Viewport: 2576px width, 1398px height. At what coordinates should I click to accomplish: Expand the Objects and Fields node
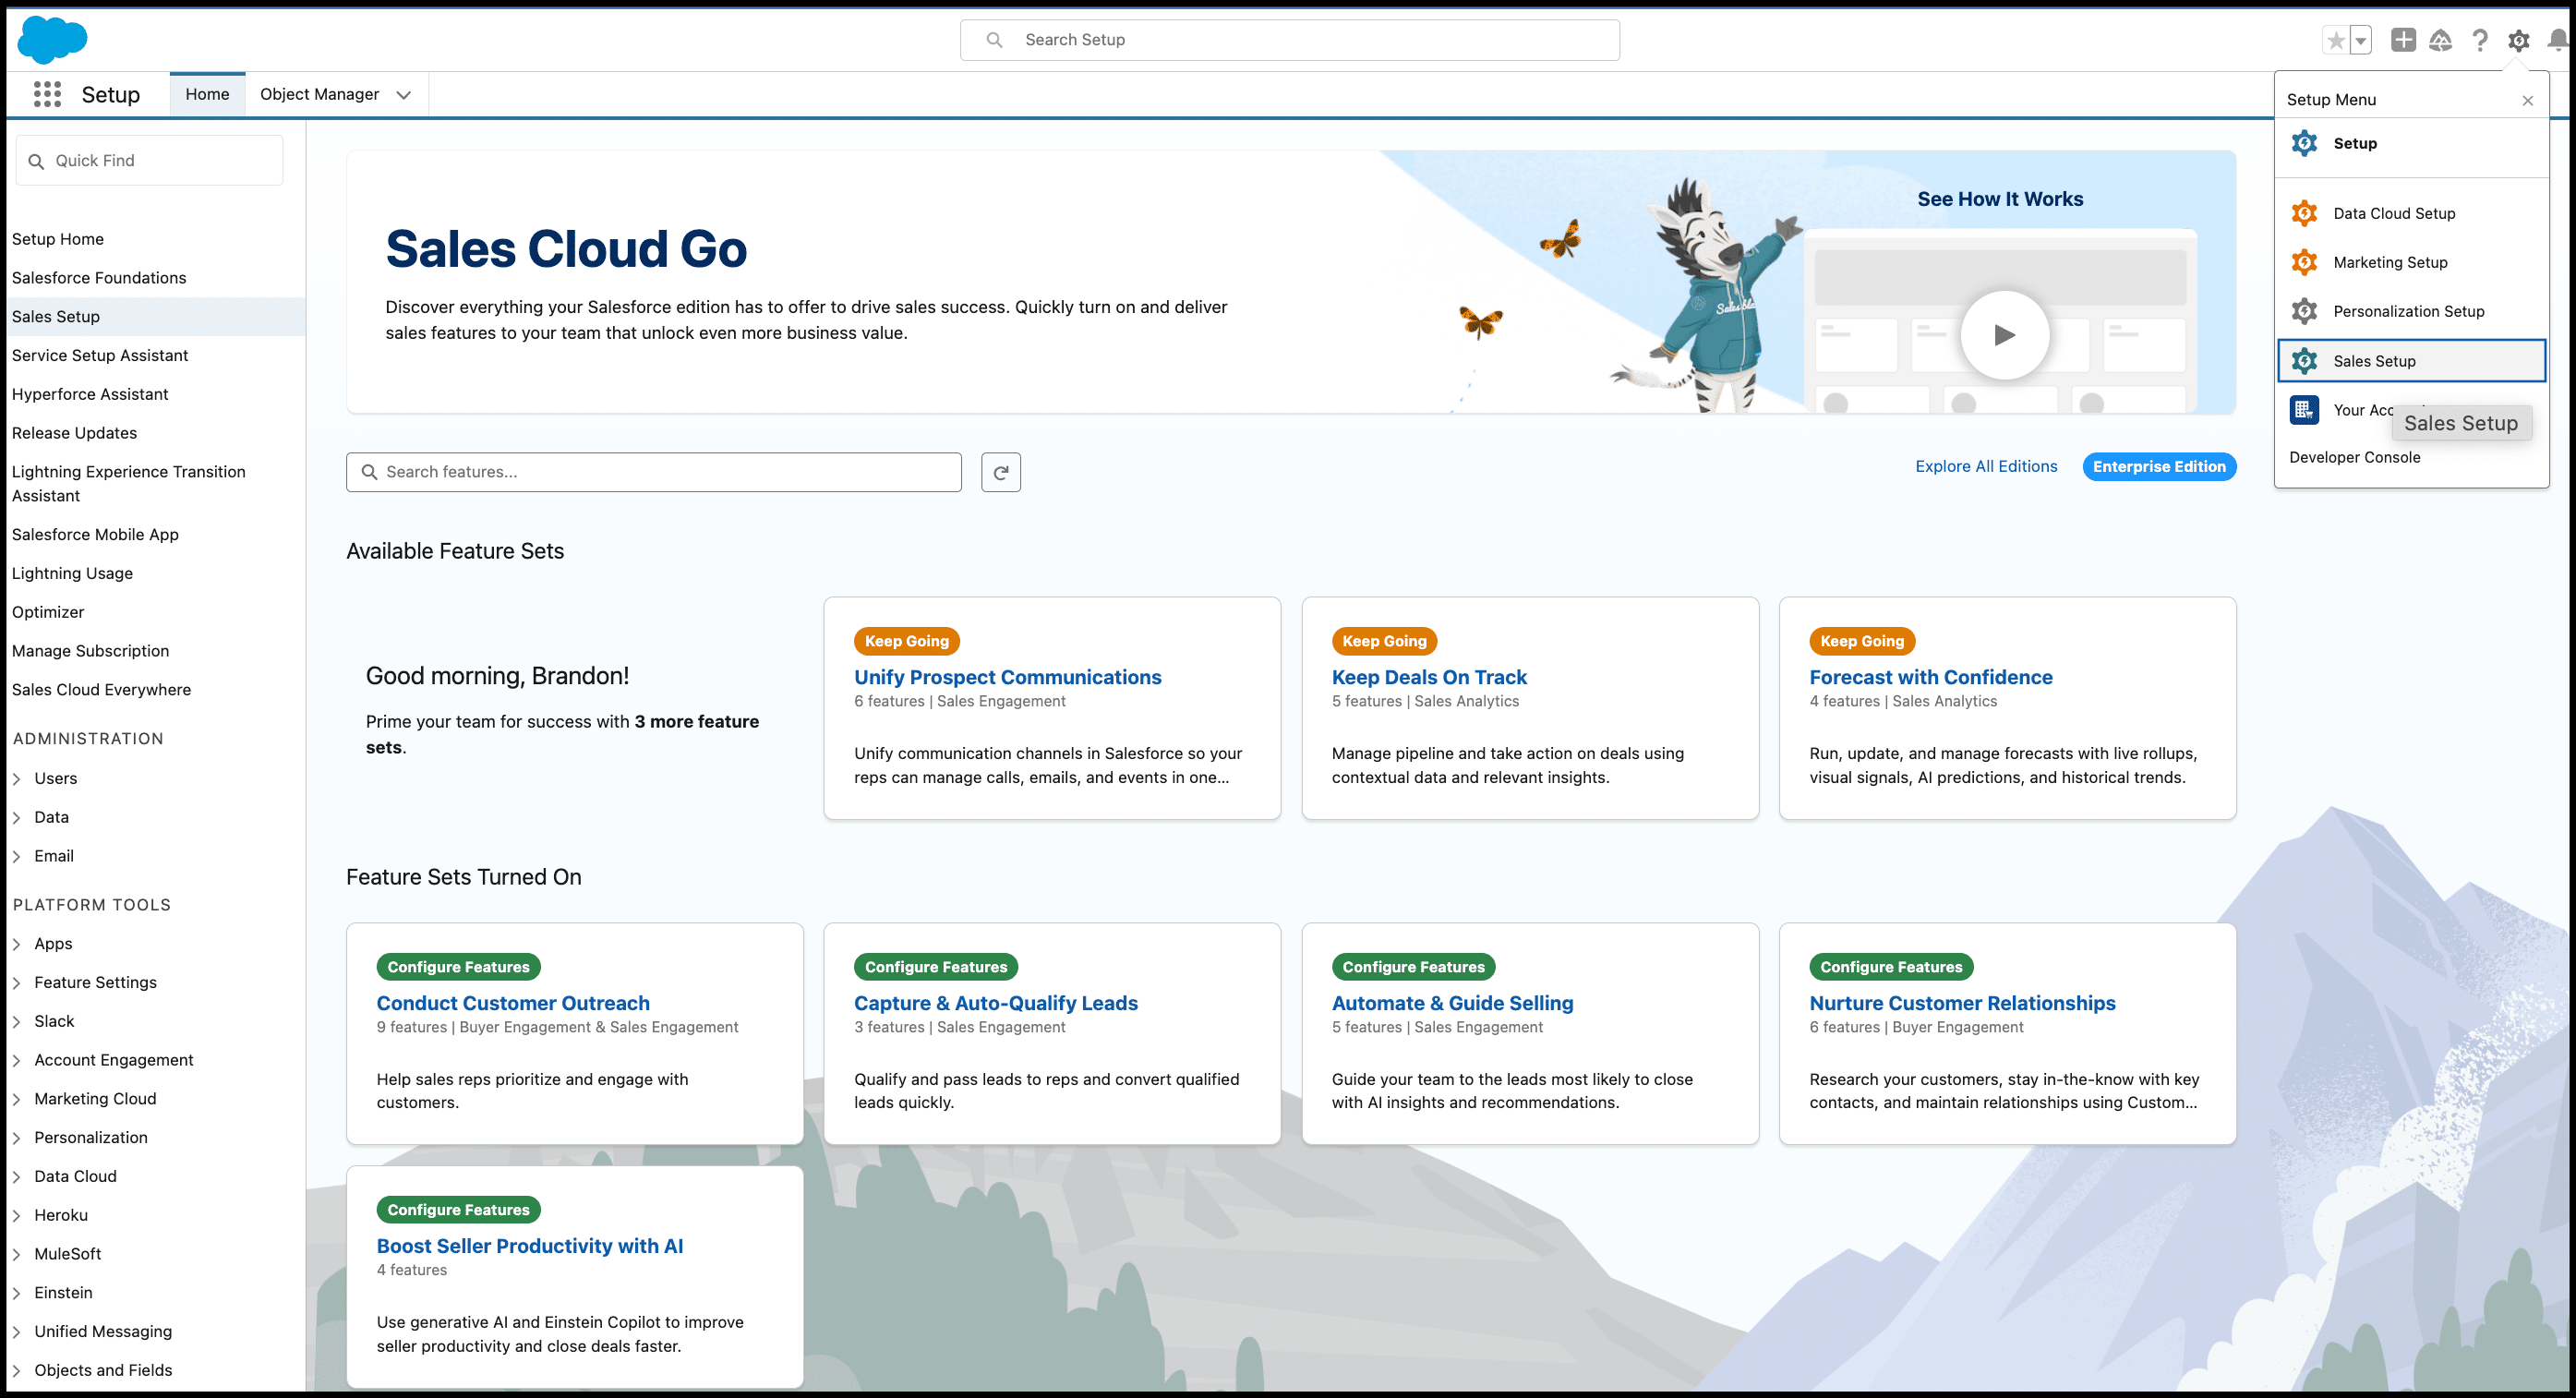(17, 1370)
